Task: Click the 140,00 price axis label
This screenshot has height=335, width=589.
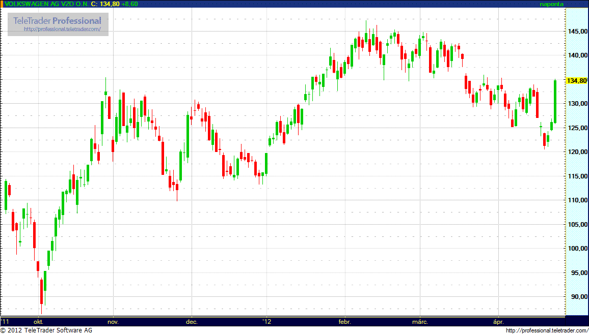Action: [x=577, y=55]
